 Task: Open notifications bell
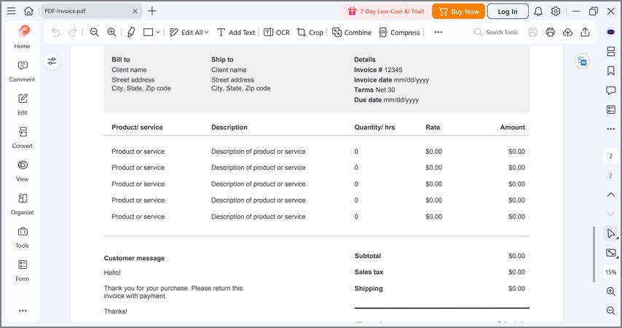(x=538, y=11)
